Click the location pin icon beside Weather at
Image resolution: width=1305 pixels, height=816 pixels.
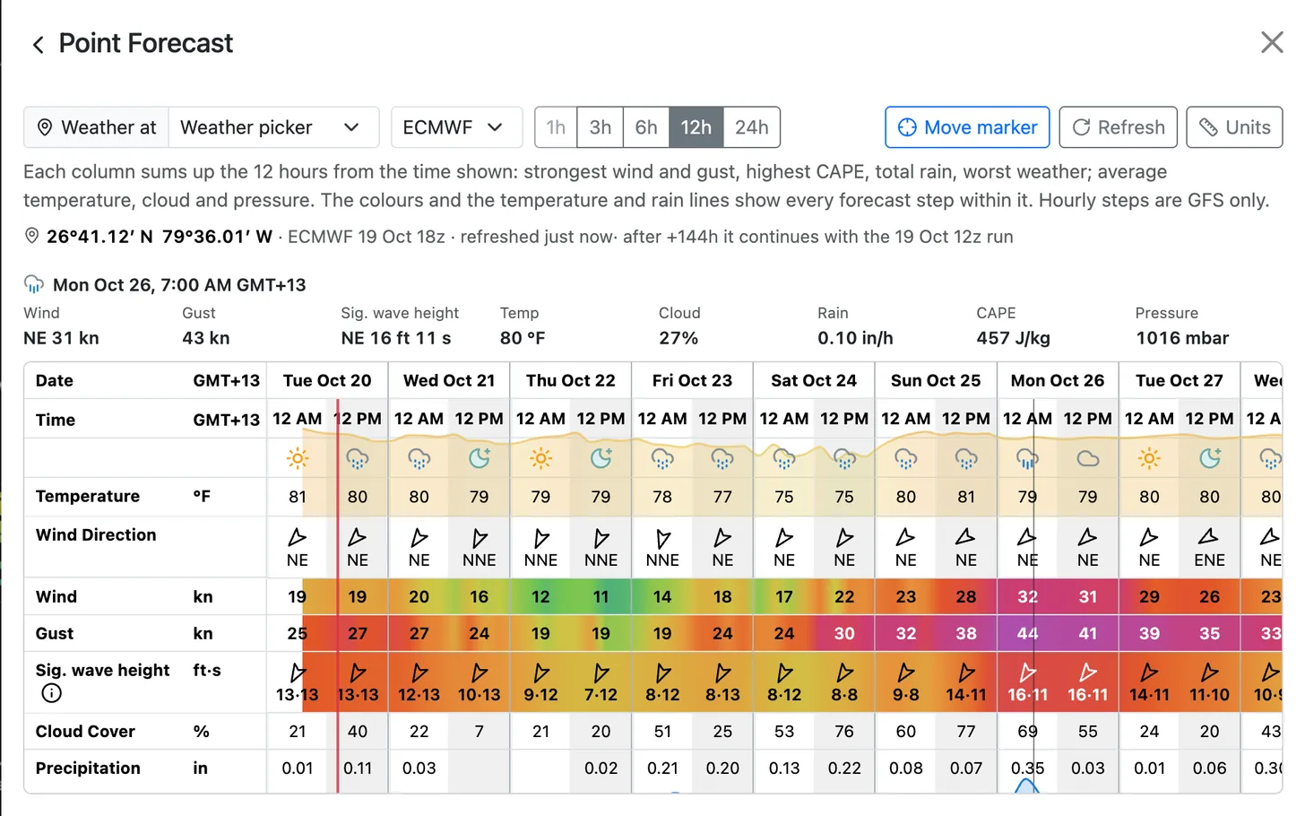44,127
